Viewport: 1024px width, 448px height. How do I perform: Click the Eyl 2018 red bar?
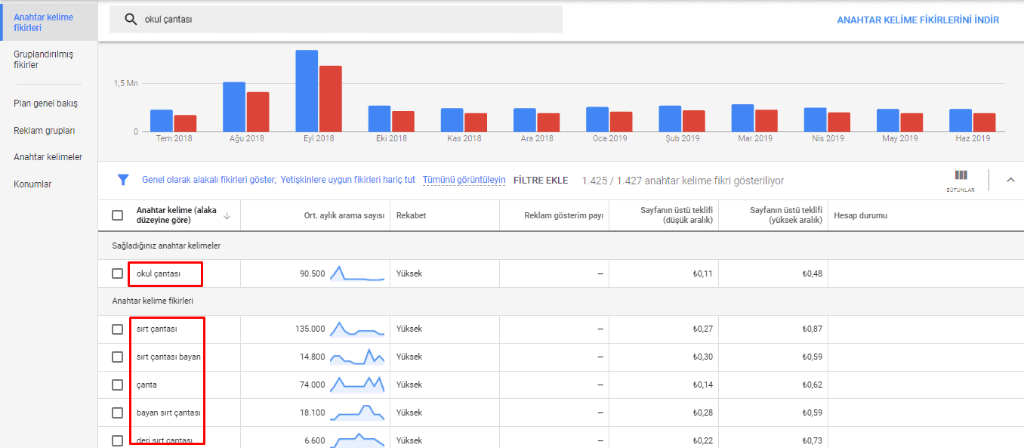[x=330, y=98]
